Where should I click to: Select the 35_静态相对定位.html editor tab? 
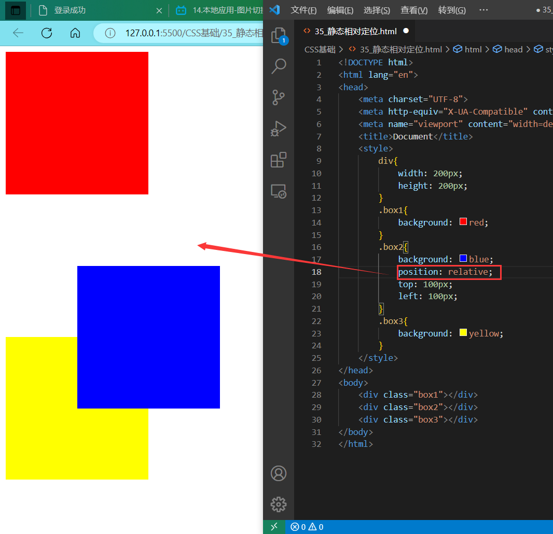[x=355, y=32]
